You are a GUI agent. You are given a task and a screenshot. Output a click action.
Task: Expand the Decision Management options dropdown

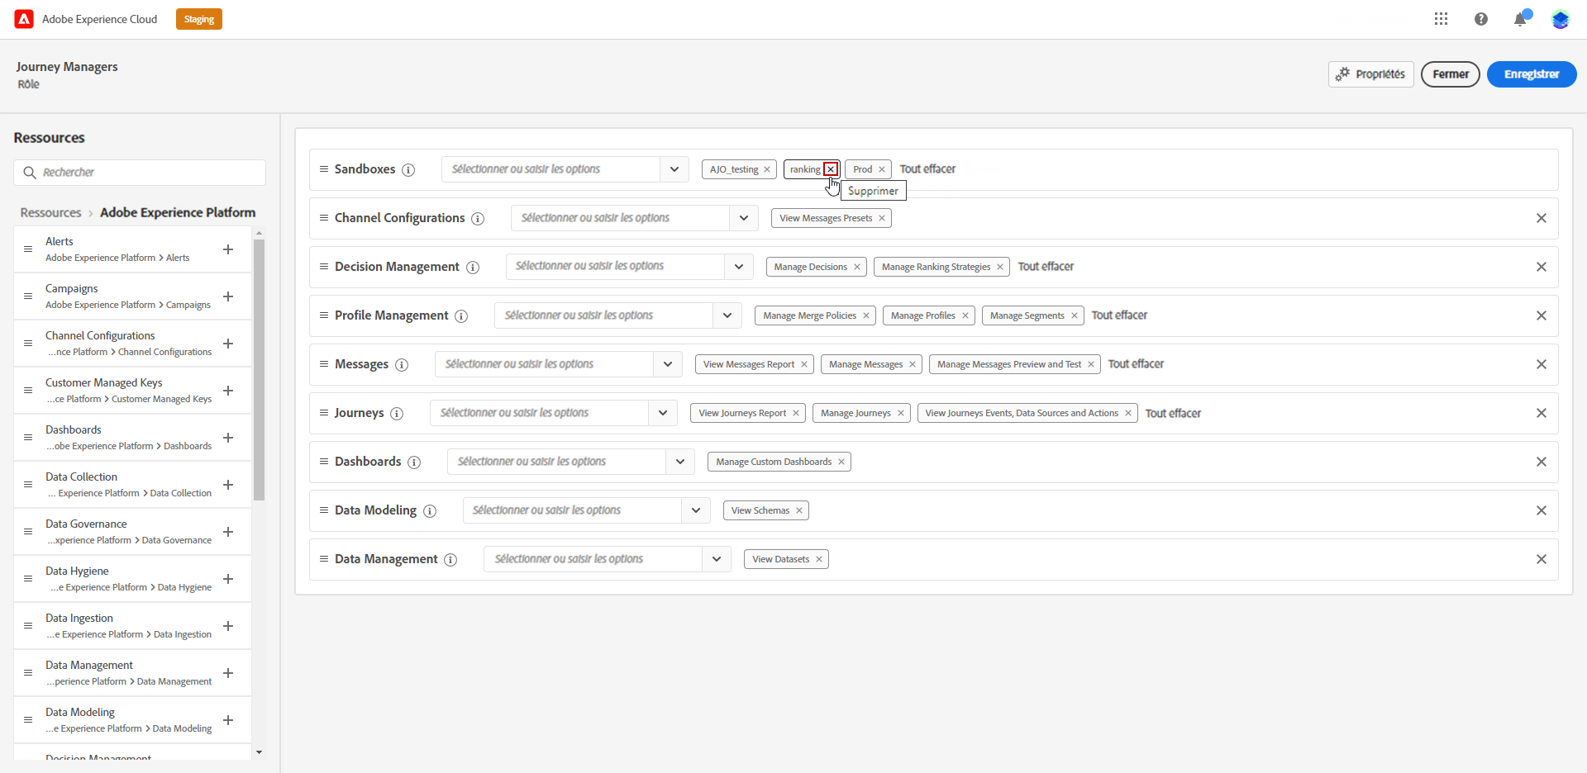coord(739,267)
